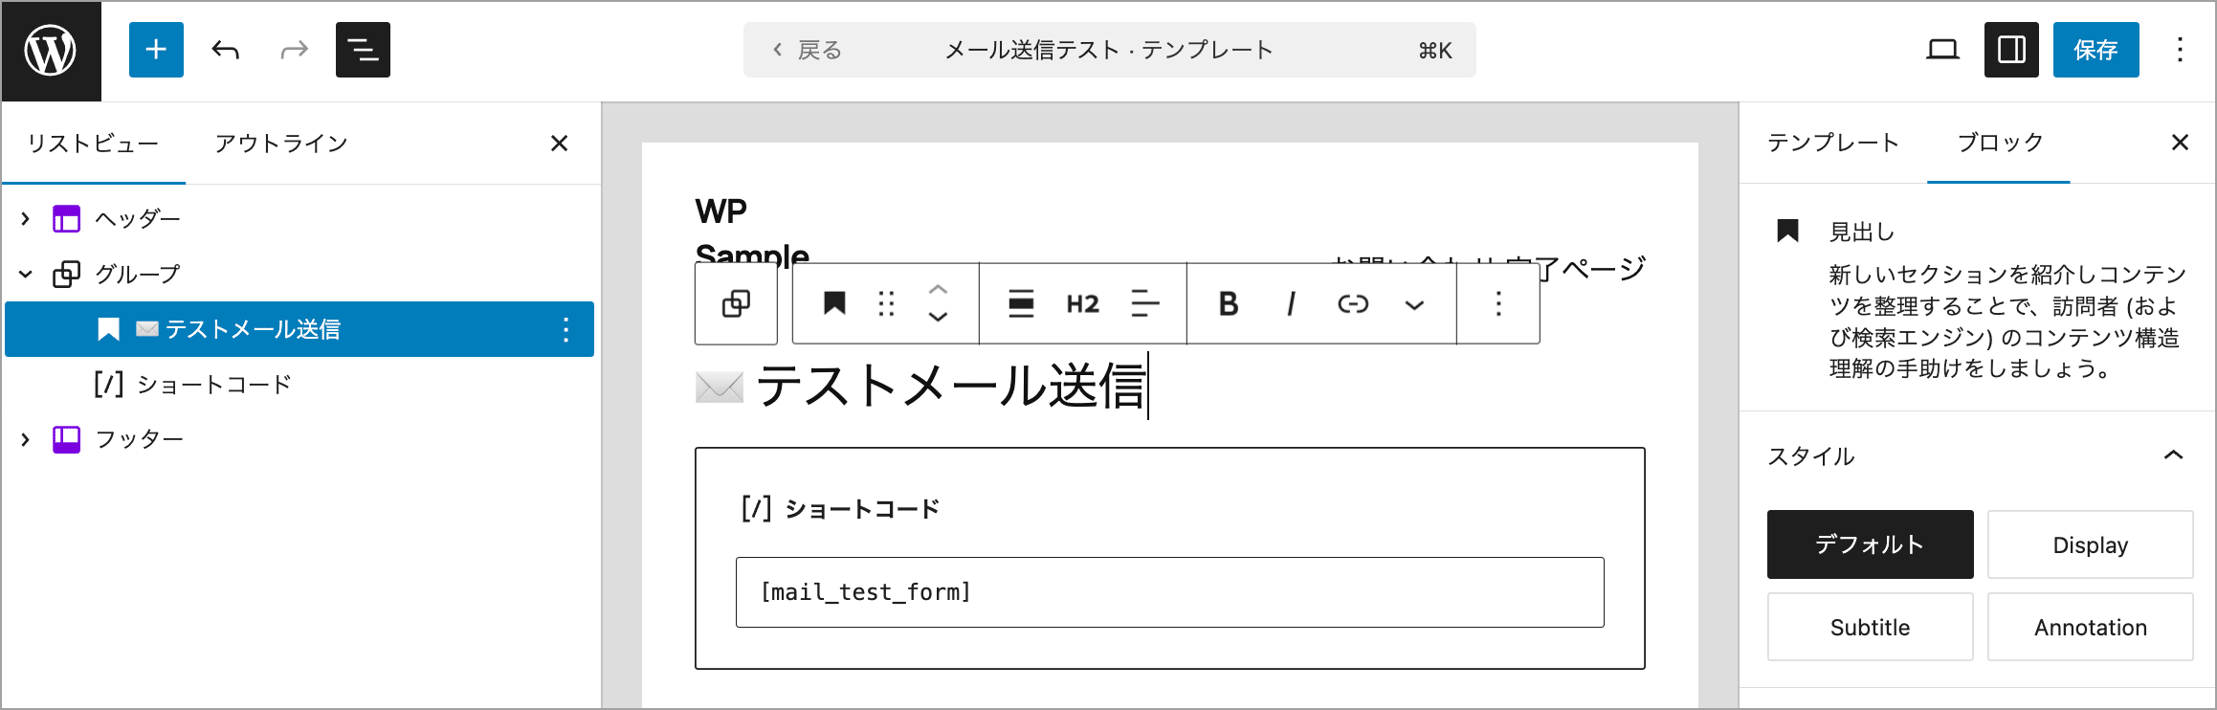The width and height of the screenshot is (2217, 710).
Task: Click the WordPress logo icon
Action: 51,51
